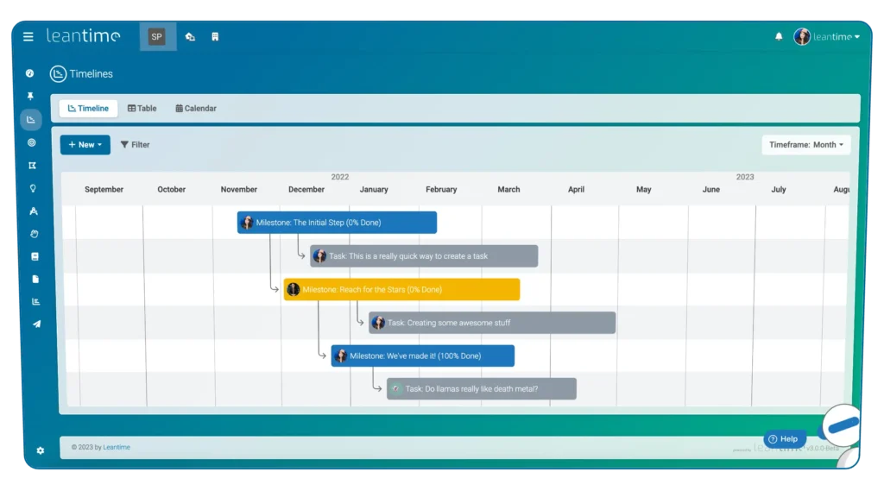Click the leantime logo
This screenshot has width=884, height=497.
pos(84,35)
